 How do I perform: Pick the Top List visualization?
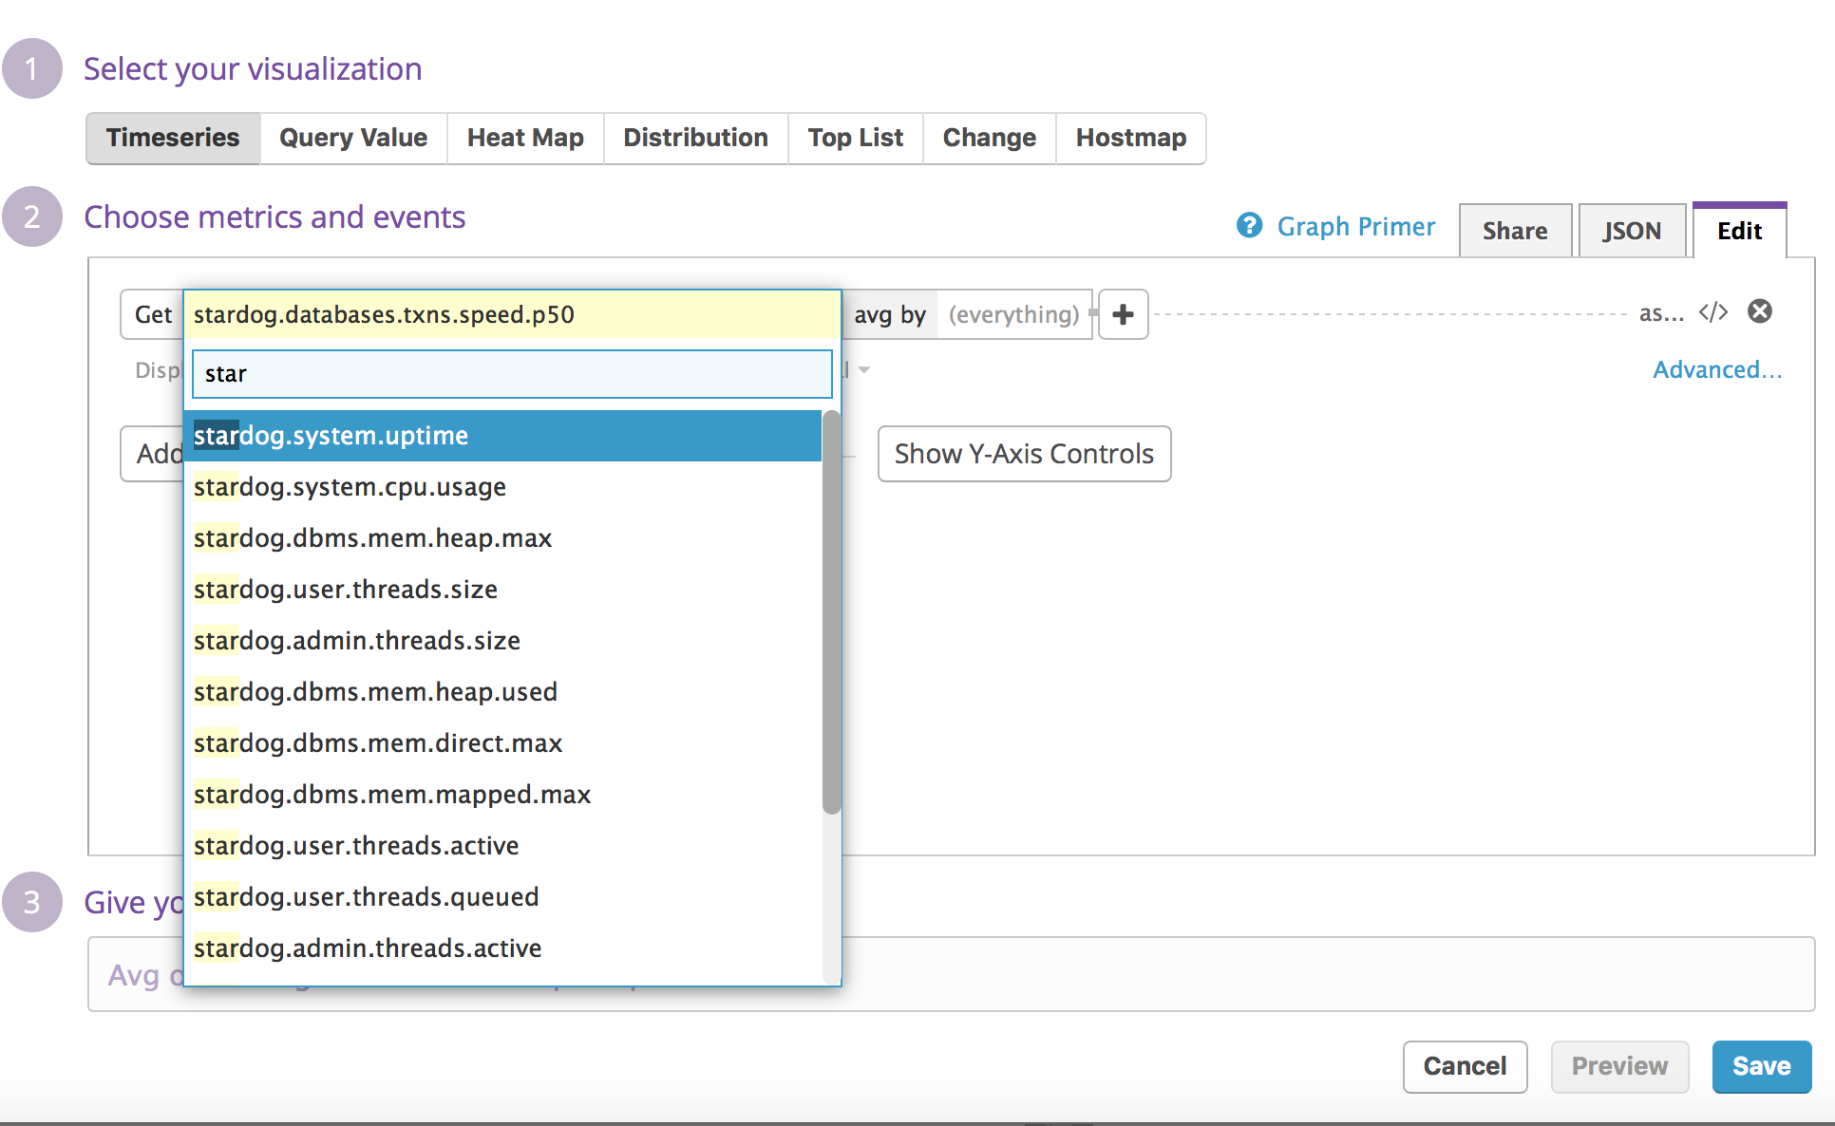coord(855,138)
